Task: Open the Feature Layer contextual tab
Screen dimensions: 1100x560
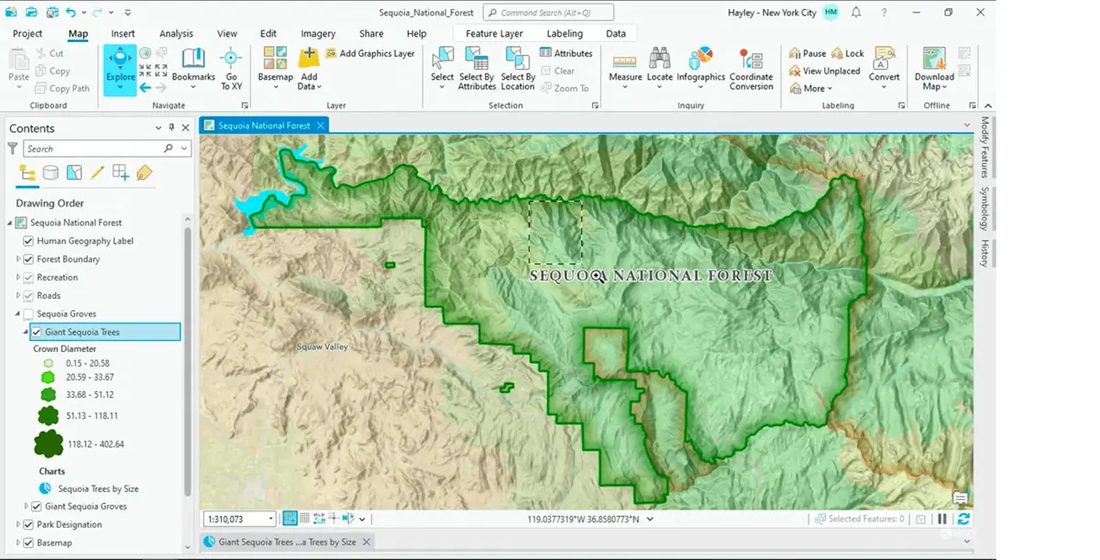Action: point(494,34)
